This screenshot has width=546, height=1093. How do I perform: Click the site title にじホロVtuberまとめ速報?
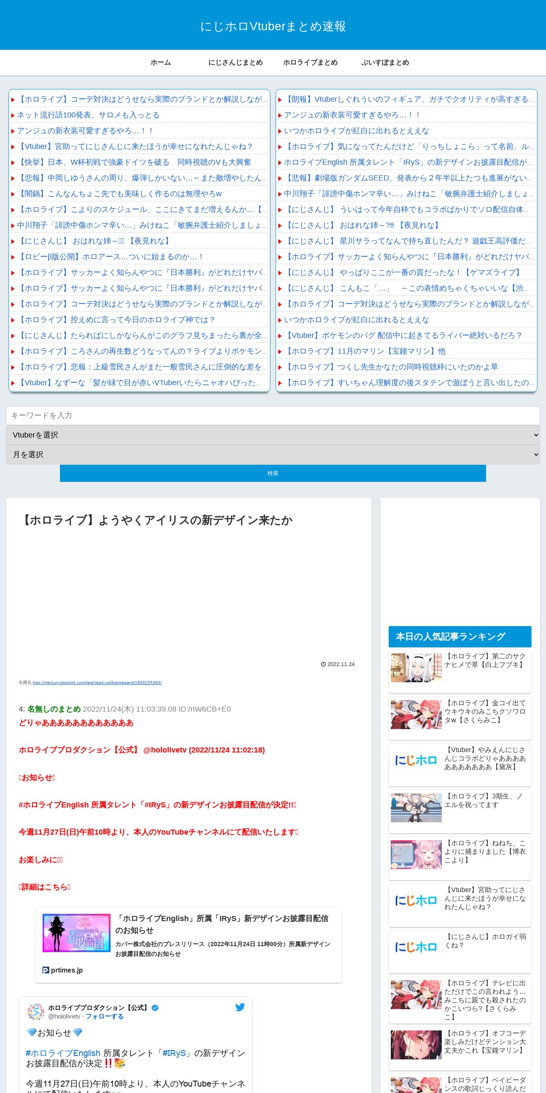pos(273,26)
